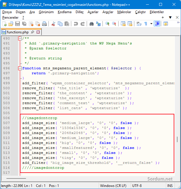The image size is (181, 189).
Task: Select the functions.php tab
Action: click(x=18, y=32)
